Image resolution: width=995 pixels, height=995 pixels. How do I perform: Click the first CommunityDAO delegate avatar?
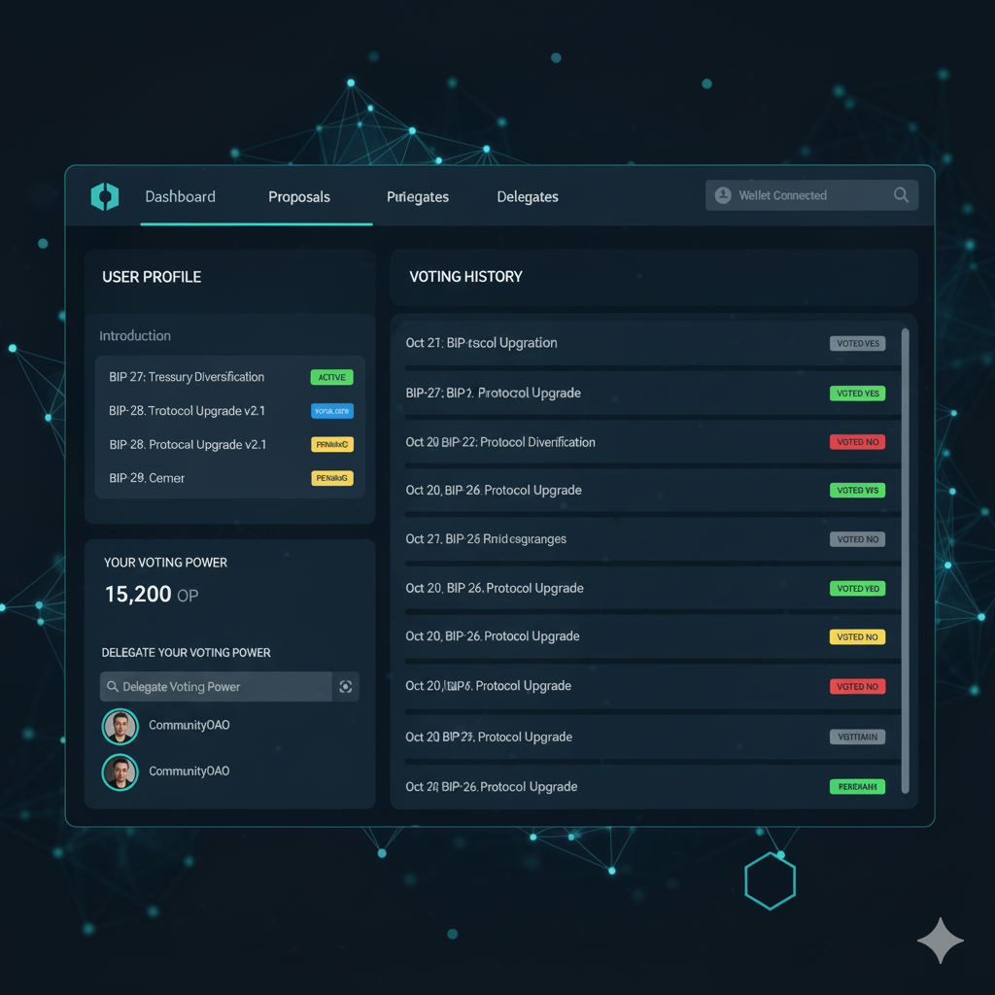pyautogui.click(x=120, y=726)
